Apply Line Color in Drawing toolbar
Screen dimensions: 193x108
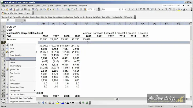click(63, 103)
